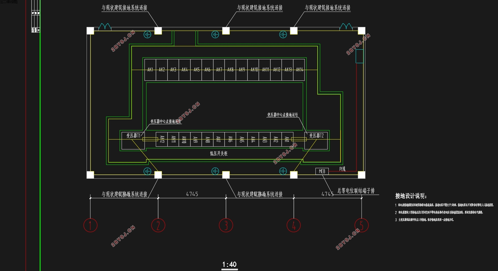Click on cabinet AK12
Image resolution: width=498 pixels, height=271 pixels.
click(x=276, y=70)
